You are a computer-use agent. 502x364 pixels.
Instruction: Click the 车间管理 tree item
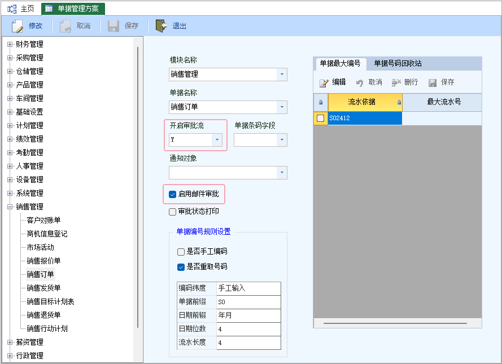(x=29, y=98)
